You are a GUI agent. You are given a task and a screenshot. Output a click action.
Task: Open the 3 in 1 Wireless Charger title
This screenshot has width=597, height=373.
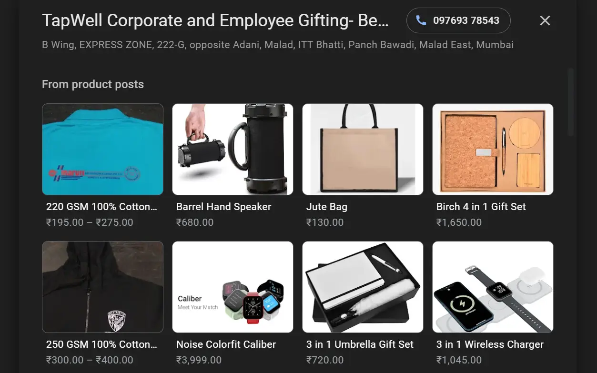coord(490,344)
